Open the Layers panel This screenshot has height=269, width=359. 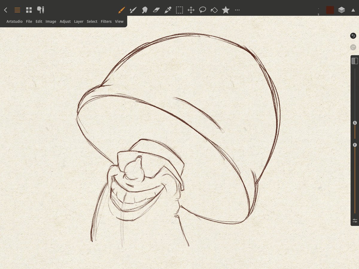(x=342, y=10)
